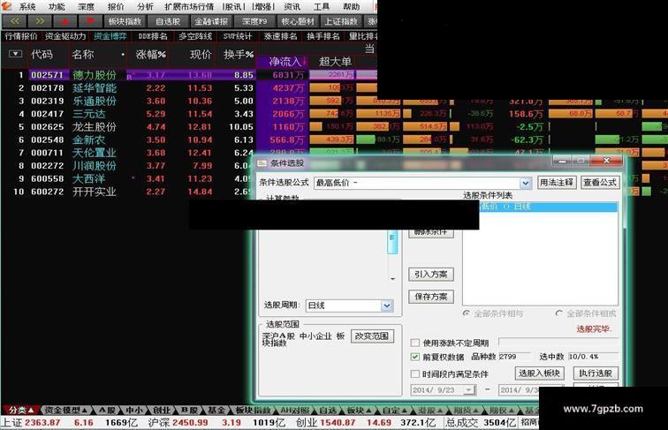The height and width of the screenshot is (430, 668).
Task: Uncheck the 前复权数据 checkbox
Action: tap(415, 357)
